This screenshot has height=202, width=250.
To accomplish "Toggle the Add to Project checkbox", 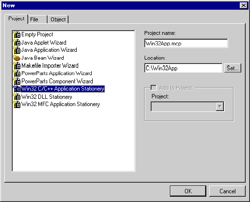I will click(x=153, y=88).
